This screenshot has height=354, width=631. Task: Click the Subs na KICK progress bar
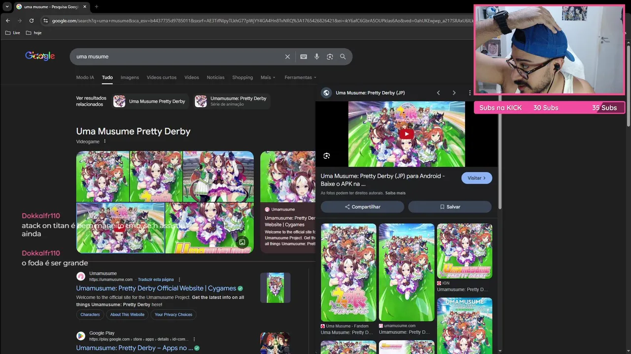click(549, 108)
